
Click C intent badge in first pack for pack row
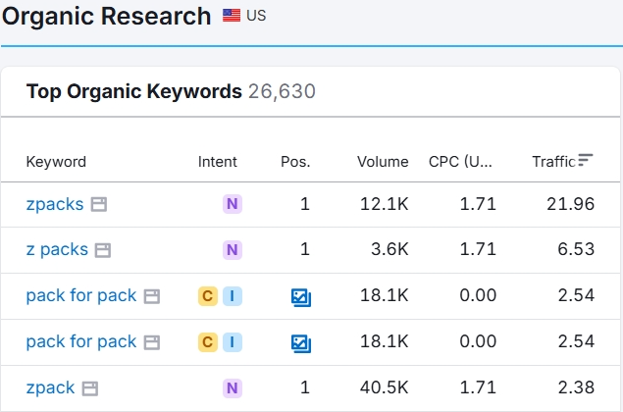pos(208,296)
